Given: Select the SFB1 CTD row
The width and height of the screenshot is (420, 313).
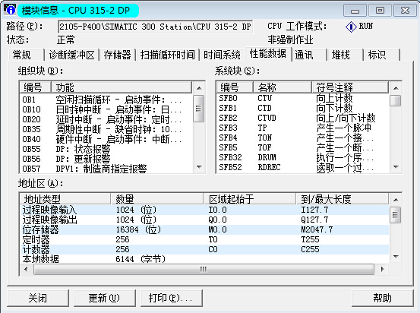Looking at the screenshot, I should click(x=303, y=109).
